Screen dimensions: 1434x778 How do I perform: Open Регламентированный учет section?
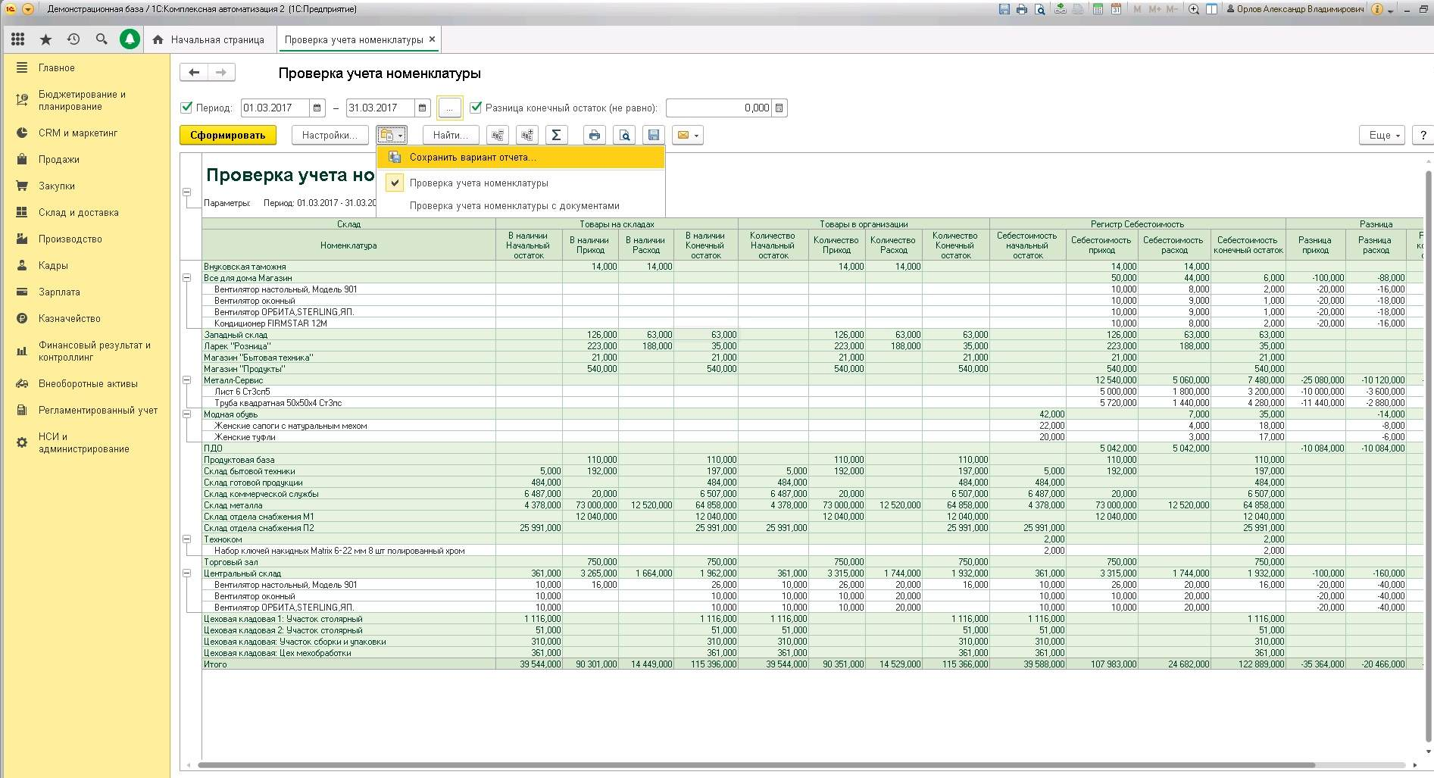[98, 410]
